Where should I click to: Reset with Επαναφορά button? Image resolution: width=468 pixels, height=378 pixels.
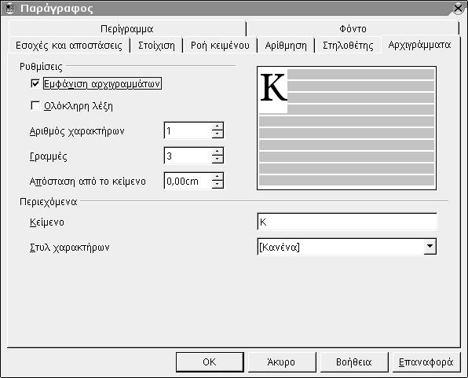coord(426,361)
